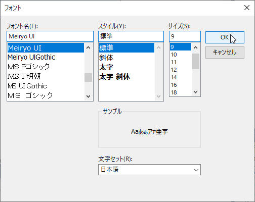Image resolution: width=255 pixels, height=202 pixels.
Task: Select size 11
Action: (x=181, y=62)
